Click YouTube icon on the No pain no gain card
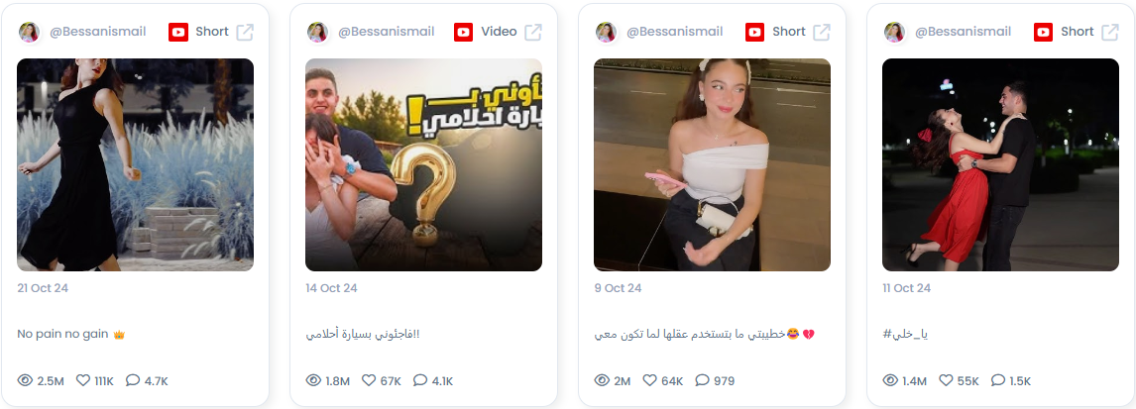This screenshot has width=1136, height=409. click(x=178, y=32)
